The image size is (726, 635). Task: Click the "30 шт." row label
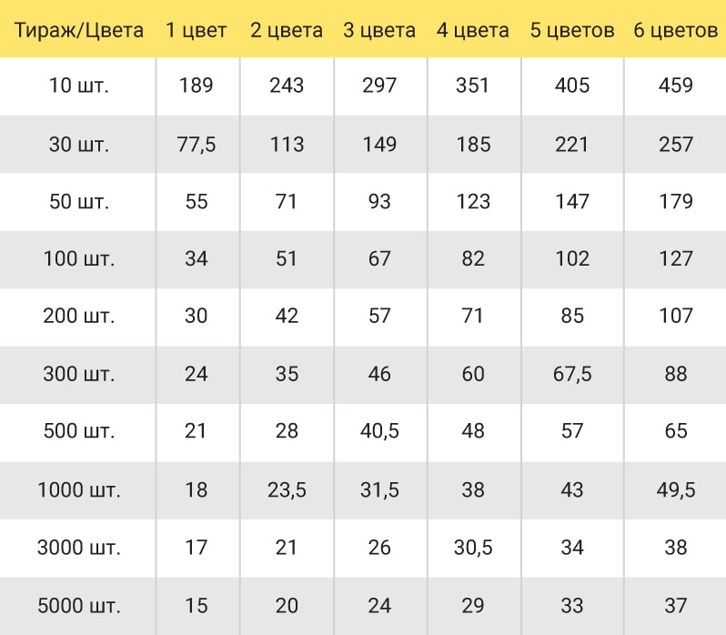(79, 145)
